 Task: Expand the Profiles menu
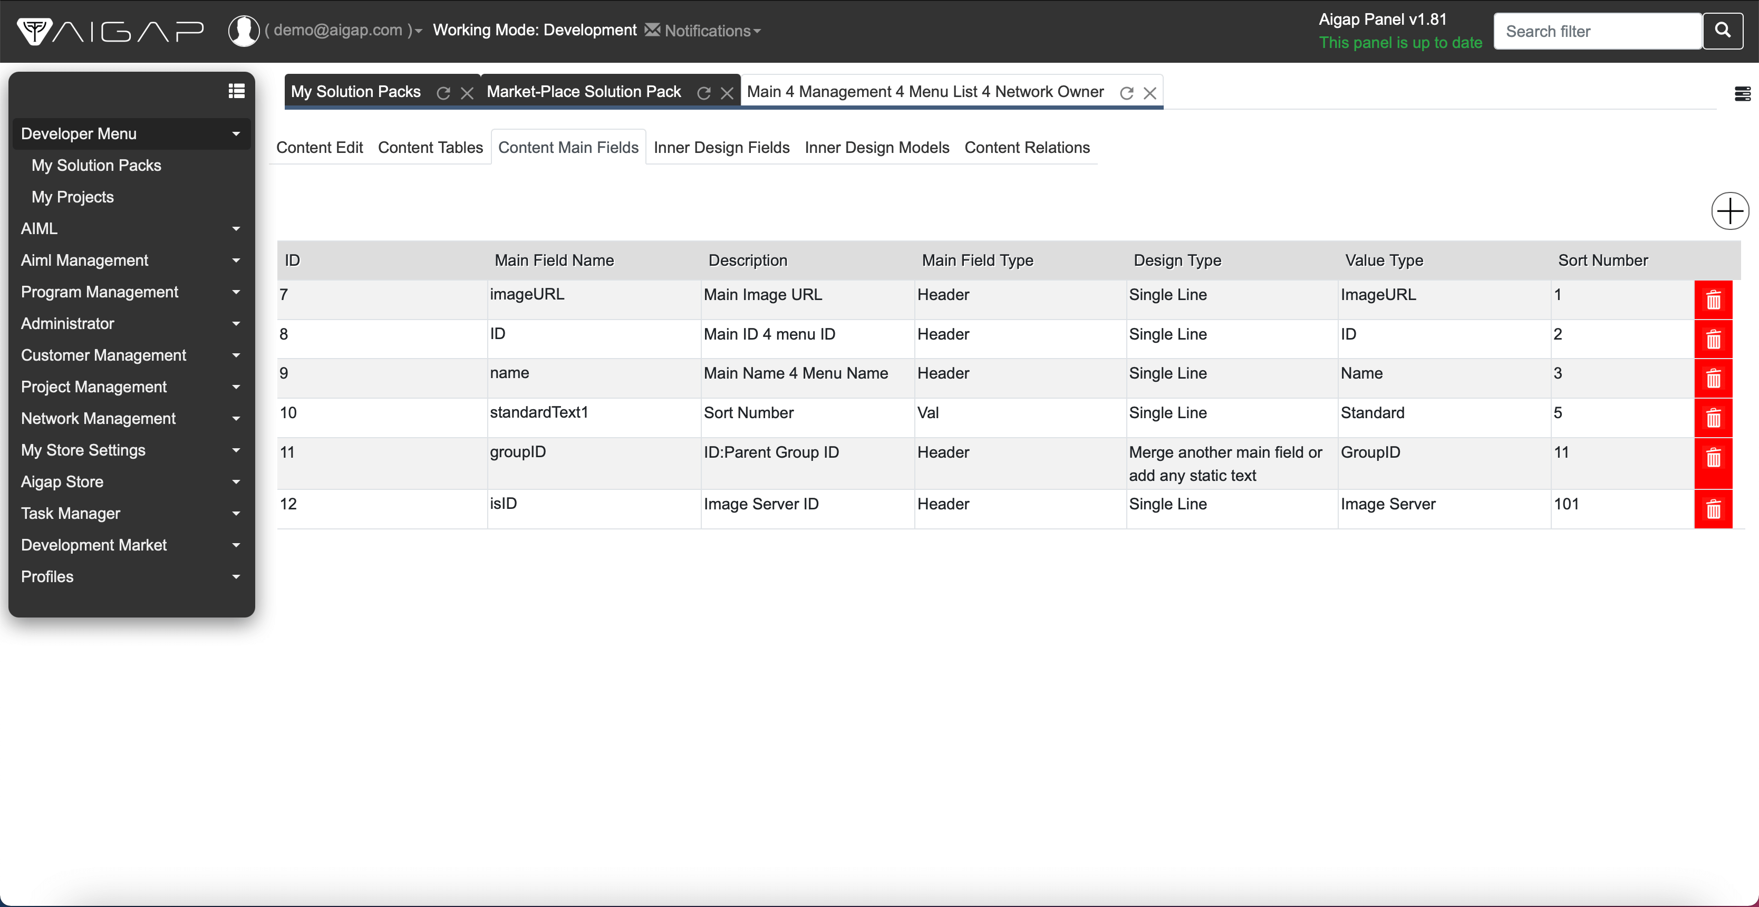(x=131, y=576)
